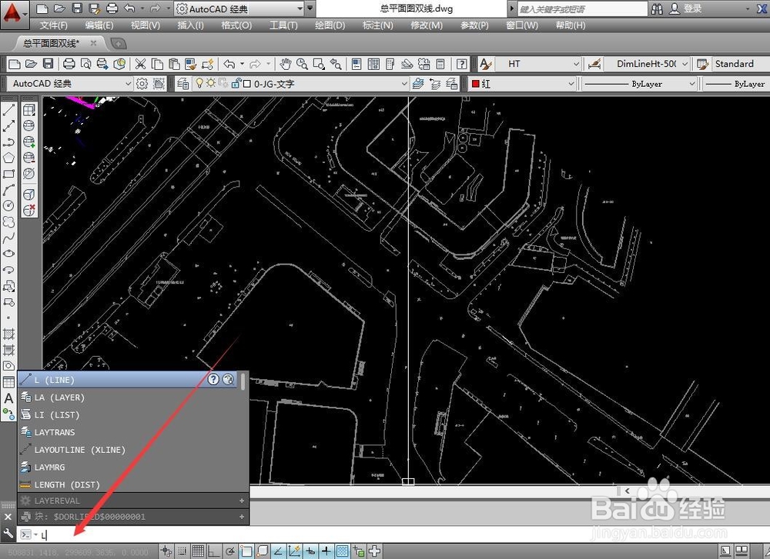Toggle Dynamic Input in status bar
Screen dimensions: 770x559
click(x=310, y=551)
